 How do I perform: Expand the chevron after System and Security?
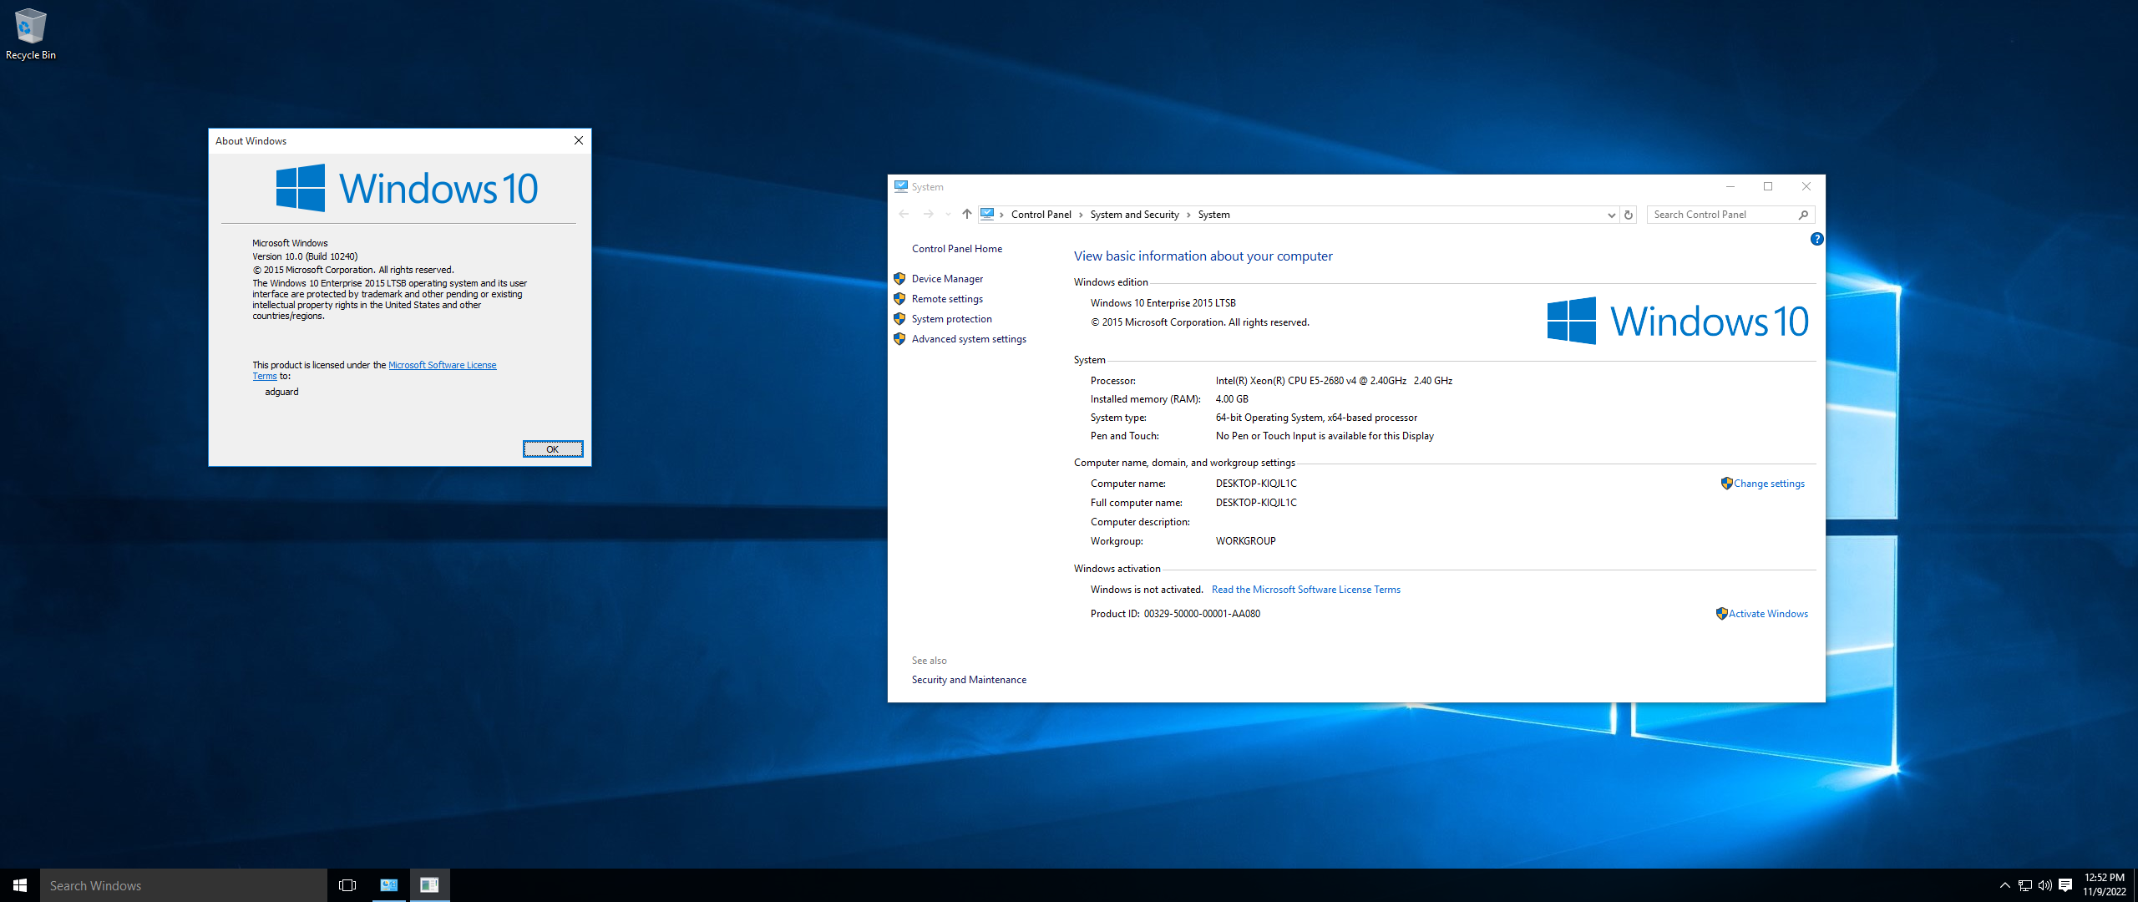(x=1188, y=215)
